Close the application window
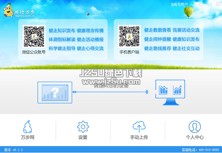This screenshot has width=222, height=153. point(218,4)
